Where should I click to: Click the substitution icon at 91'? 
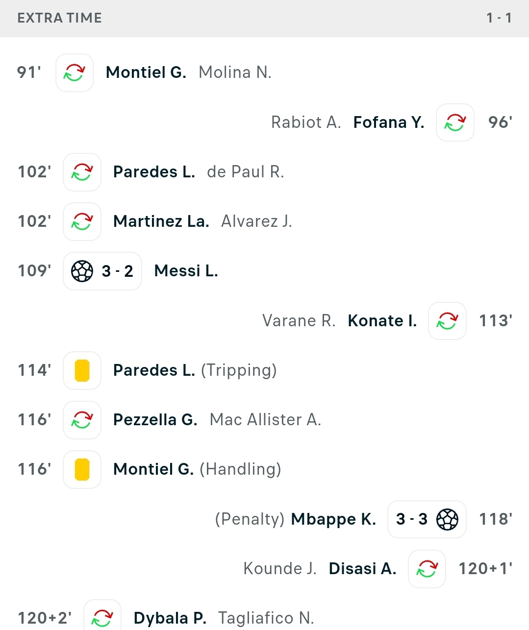pos(75,73)
